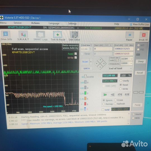The height and width of the screenshot is (151, 151).
Task: Click the CUR button above Start LBA
Action: point(106,45)
